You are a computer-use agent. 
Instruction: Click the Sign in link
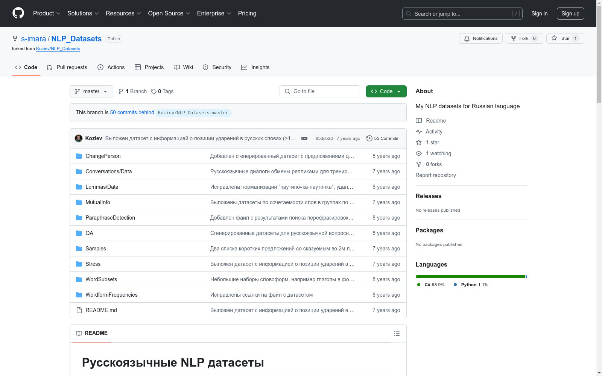point(540,14)
